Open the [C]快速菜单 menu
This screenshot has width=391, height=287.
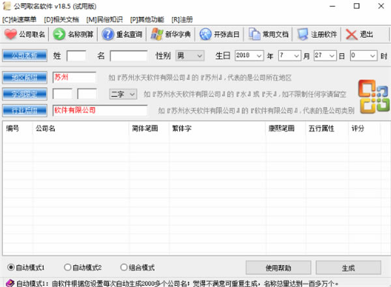point(20,19)
